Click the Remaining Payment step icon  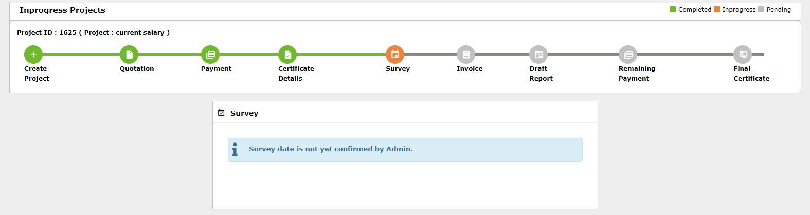click(x=628, y=55)
